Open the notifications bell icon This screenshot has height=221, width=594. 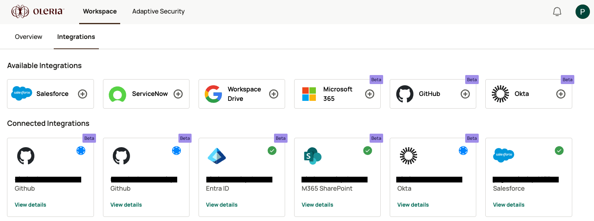(557, 11)
